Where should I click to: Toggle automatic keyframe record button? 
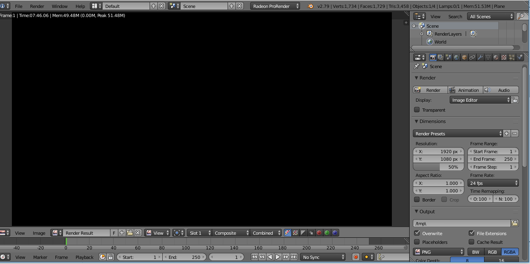coord(355,257)
